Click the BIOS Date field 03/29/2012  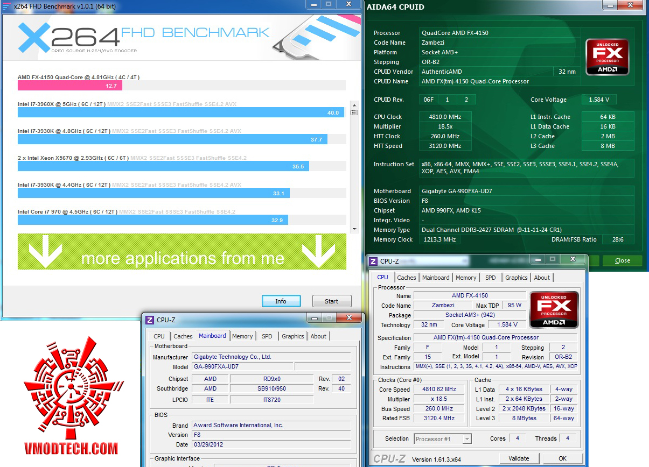(x=271, y=444)
